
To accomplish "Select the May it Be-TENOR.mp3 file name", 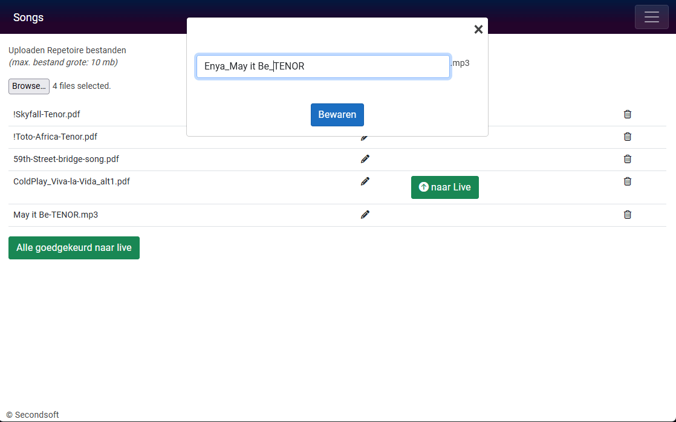I will coord(56,215).
